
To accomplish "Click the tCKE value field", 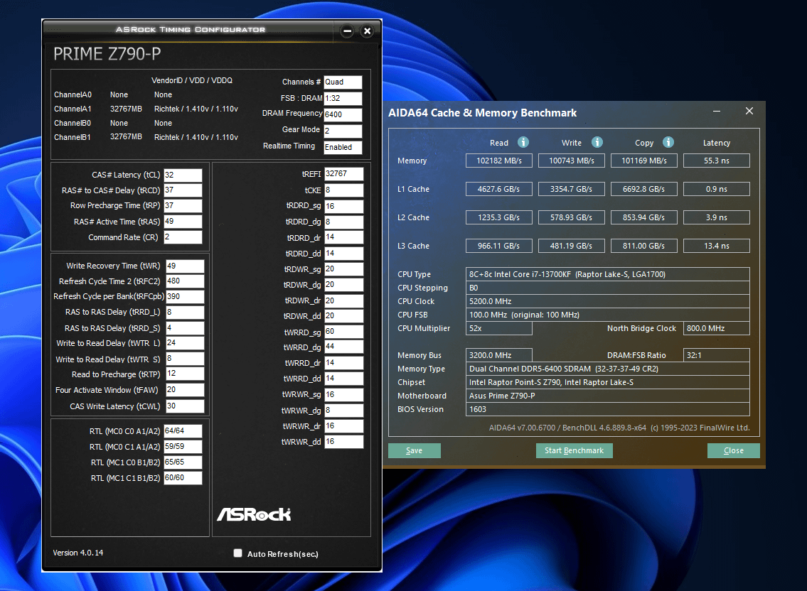I will click(x=344, y=190).
